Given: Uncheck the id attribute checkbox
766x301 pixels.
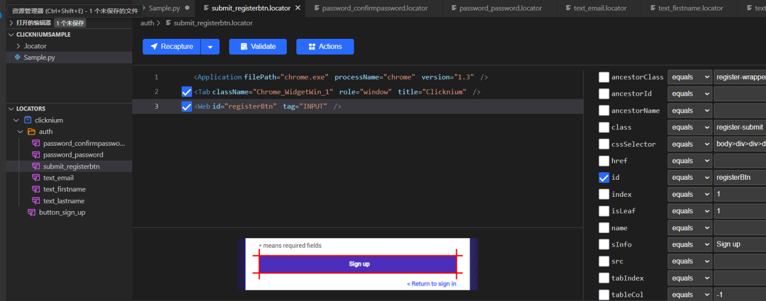Looking at the screenshot, I should click(604, 178).
